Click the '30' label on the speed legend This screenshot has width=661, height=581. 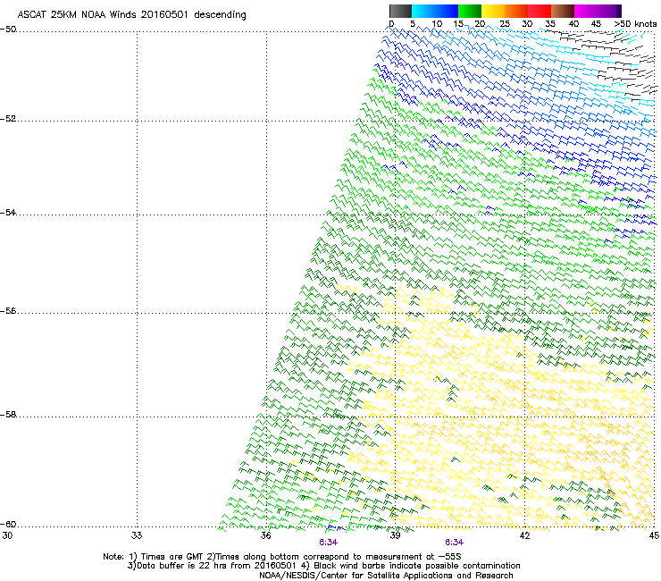(x=527, y=24)
